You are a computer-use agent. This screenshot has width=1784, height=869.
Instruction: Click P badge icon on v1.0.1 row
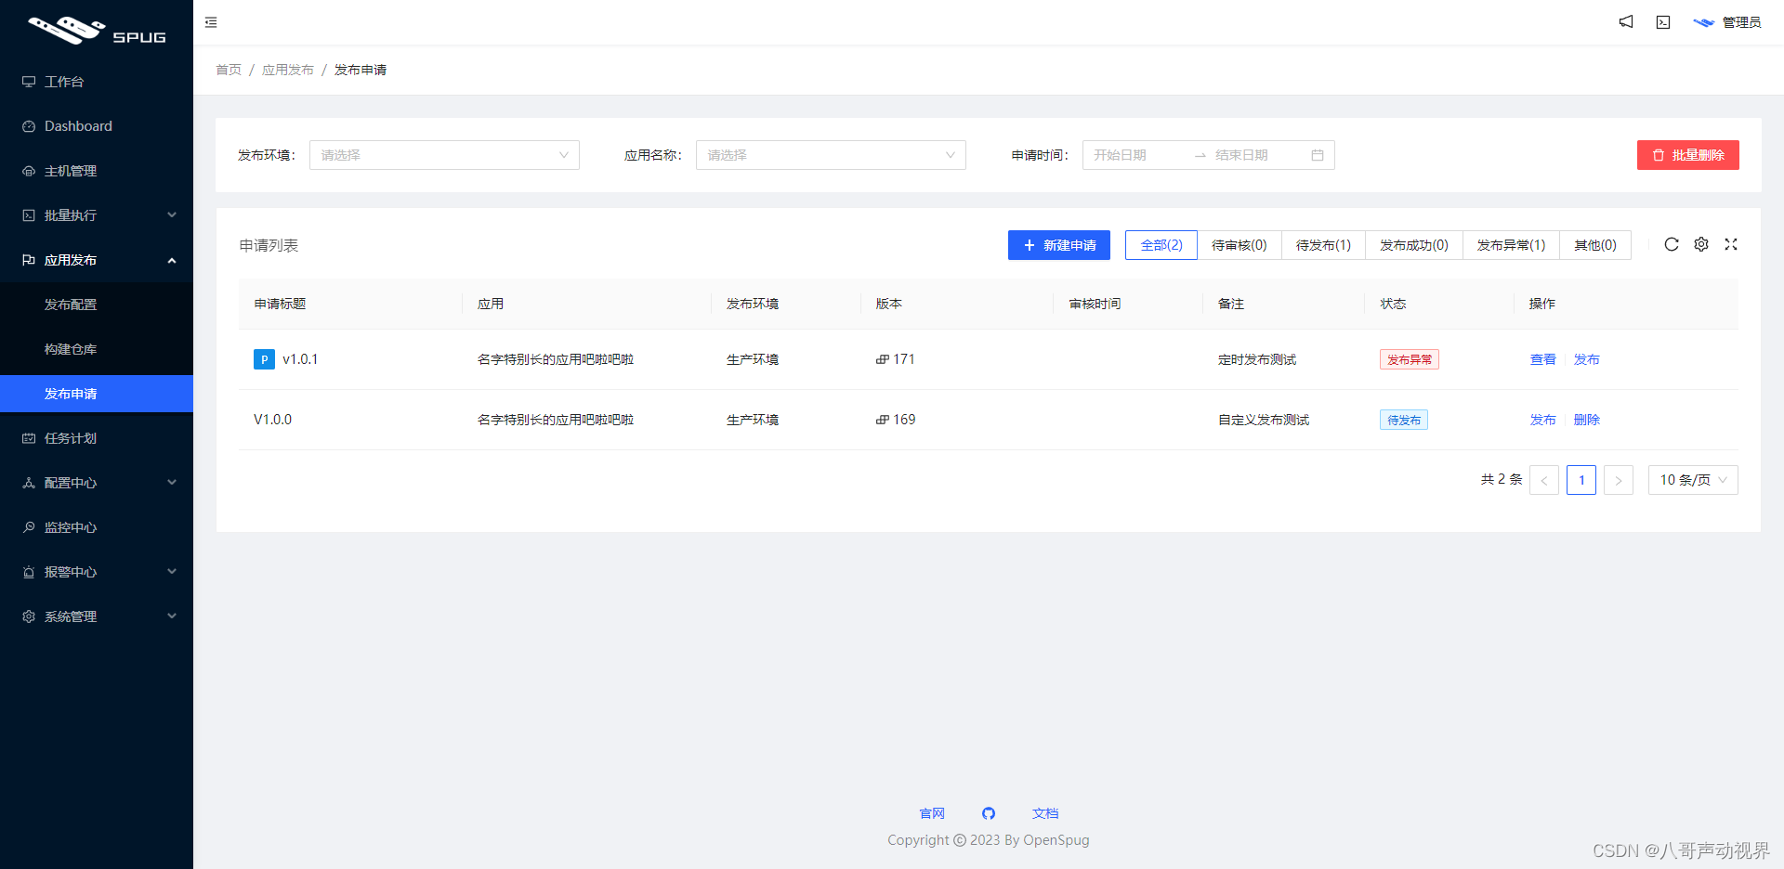tap(264, 359)
